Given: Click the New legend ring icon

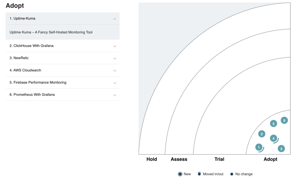Looking at the screenshot, I should (180, 174).
